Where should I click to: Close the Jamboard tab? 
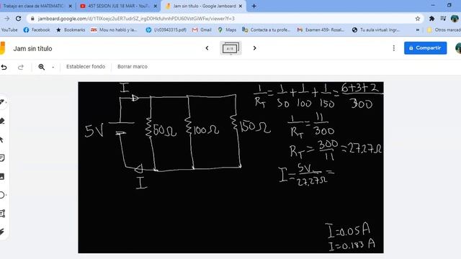[241, 6]
